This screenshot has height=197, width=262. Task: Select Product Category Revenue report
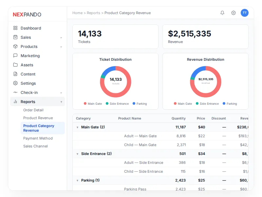[x=43, y=128]
